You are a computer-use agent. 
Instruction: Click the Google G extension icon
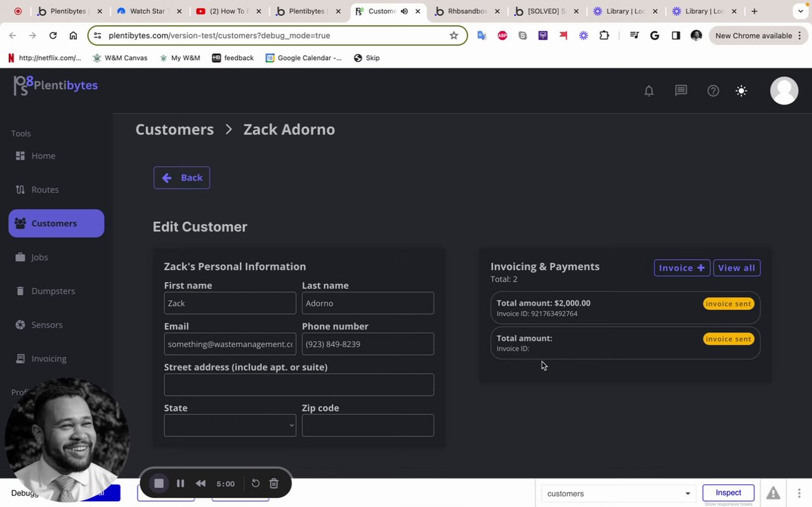(655, 35)
